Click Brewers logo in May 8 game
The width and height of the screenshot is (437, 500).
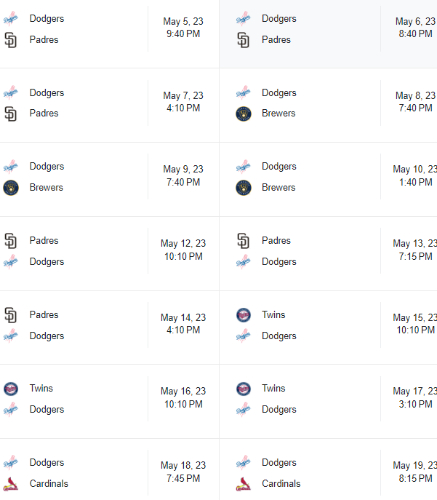tap(244, 114)
